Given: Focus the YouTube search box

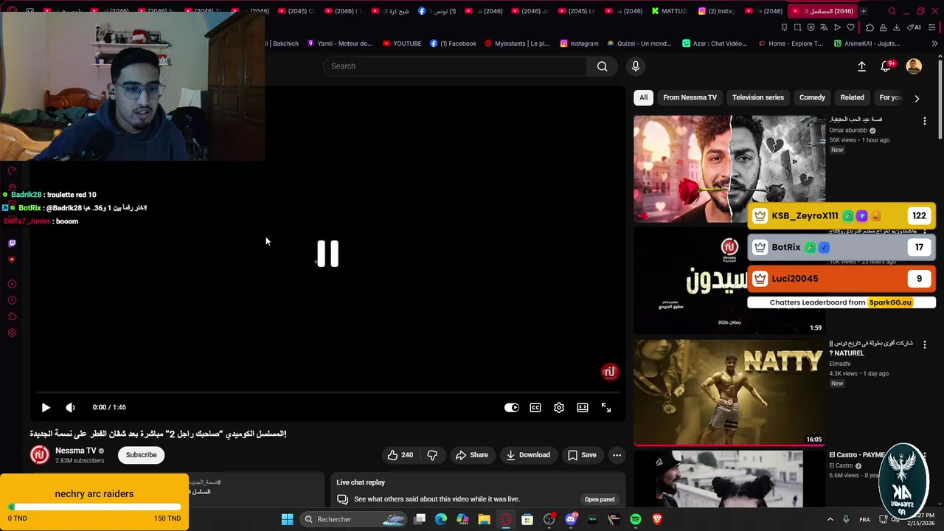Looking at the screenshot, I should (456, 66).
